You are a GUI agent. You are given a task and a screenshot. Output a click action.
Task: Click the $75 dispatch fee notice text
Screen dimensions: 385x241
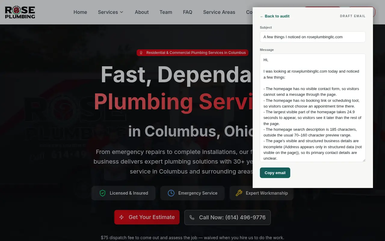tap(192, 238)
